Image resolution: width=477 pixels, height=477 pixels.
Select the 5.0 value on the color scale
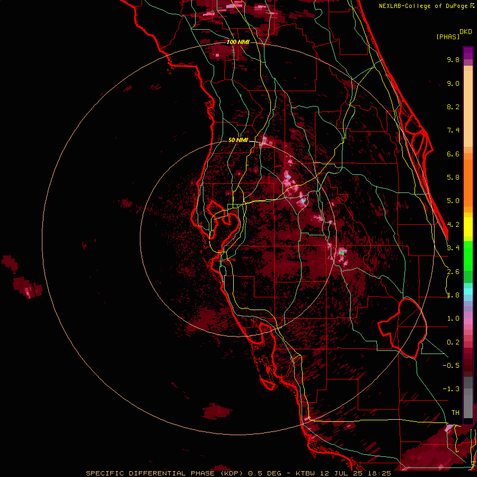(453, 201)
